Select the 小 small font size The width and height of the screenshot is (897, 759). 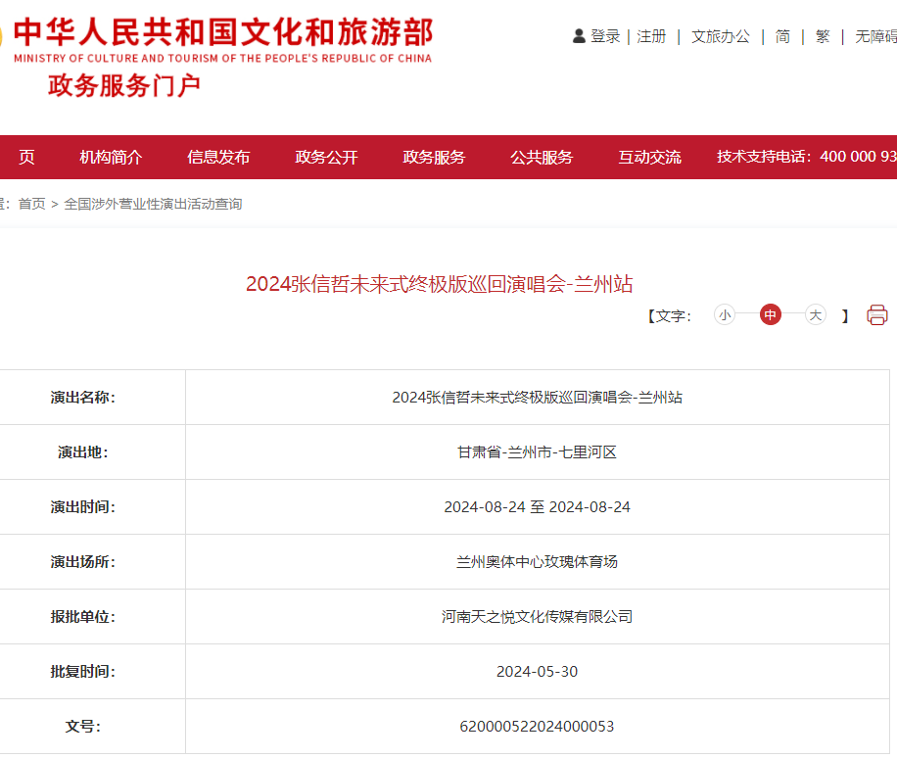725,316
